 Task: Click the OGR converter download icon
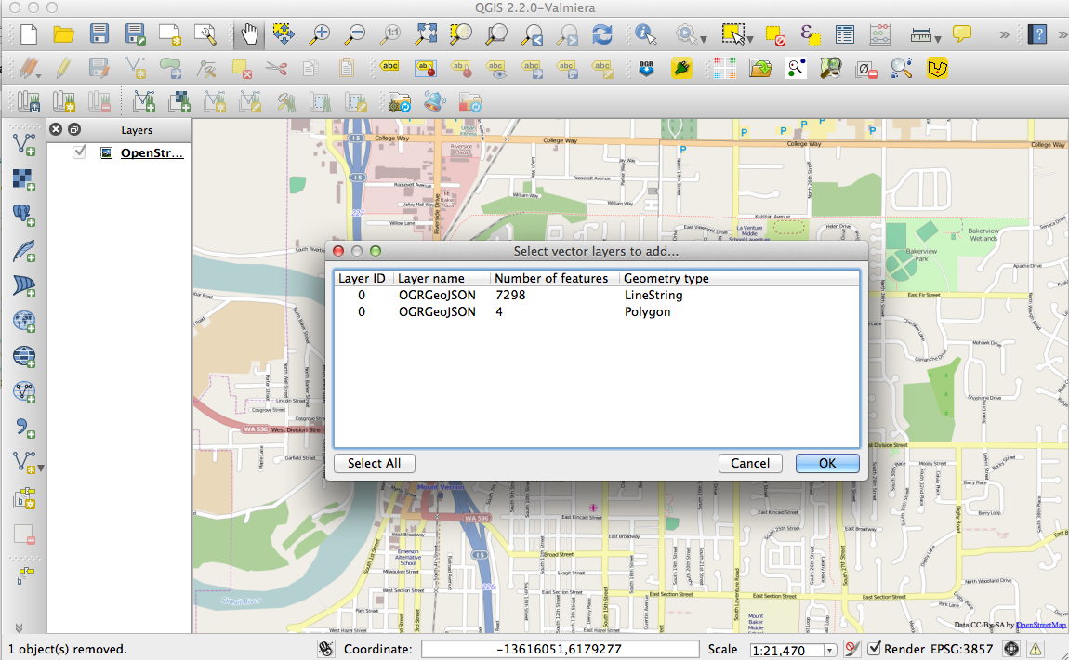(646, 68)
